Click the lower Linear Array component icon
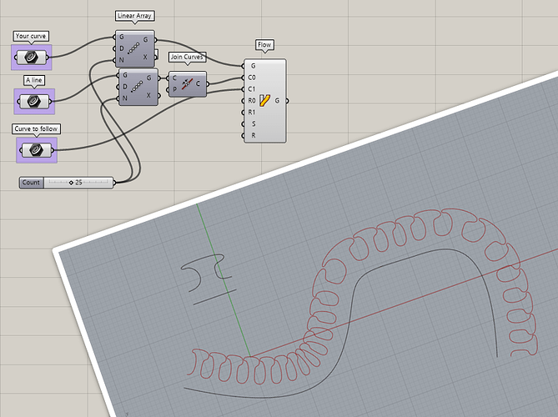 pos(137,87)
